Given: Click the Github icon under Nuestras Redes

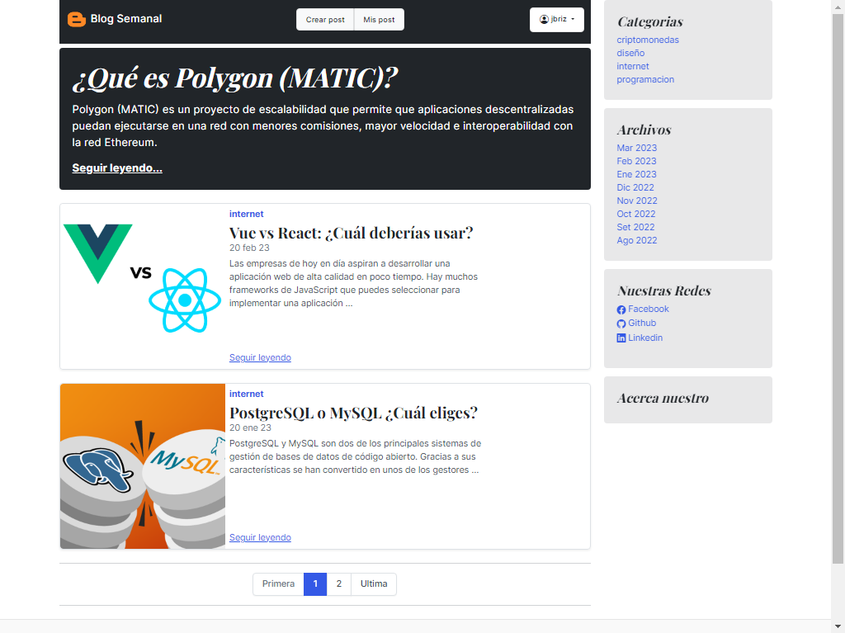Looking at the screenshot, I should (x=620, y=324).
